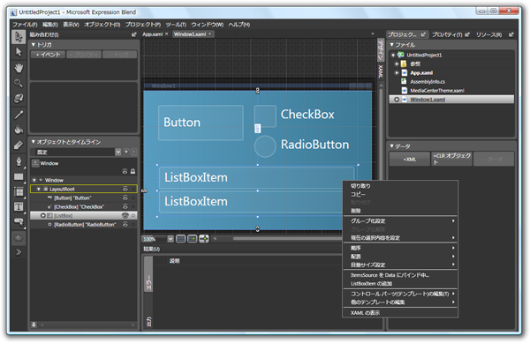Select the Pan hand tool
Image resolution: width=530 pixels, height=343 pixels.
[19, 68]
